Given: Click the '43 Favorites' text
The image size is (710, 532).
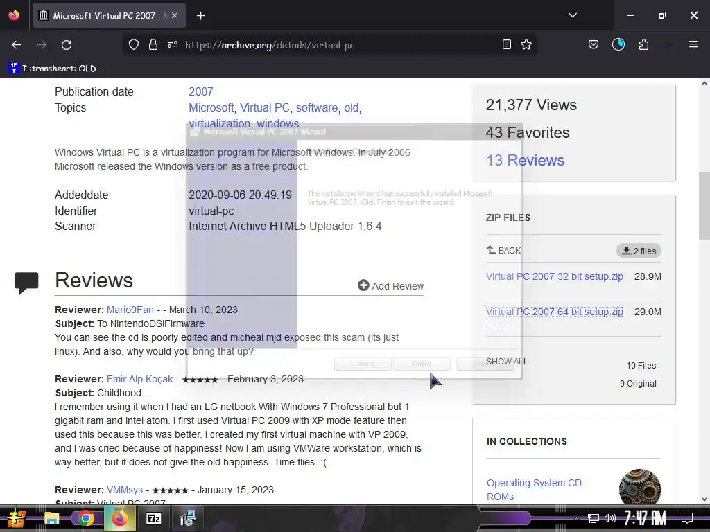Looking at the screenshot, I should (528, 132).
